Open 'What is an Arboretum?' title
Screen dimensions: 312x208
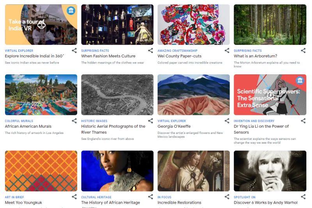[x=255, y=56]
